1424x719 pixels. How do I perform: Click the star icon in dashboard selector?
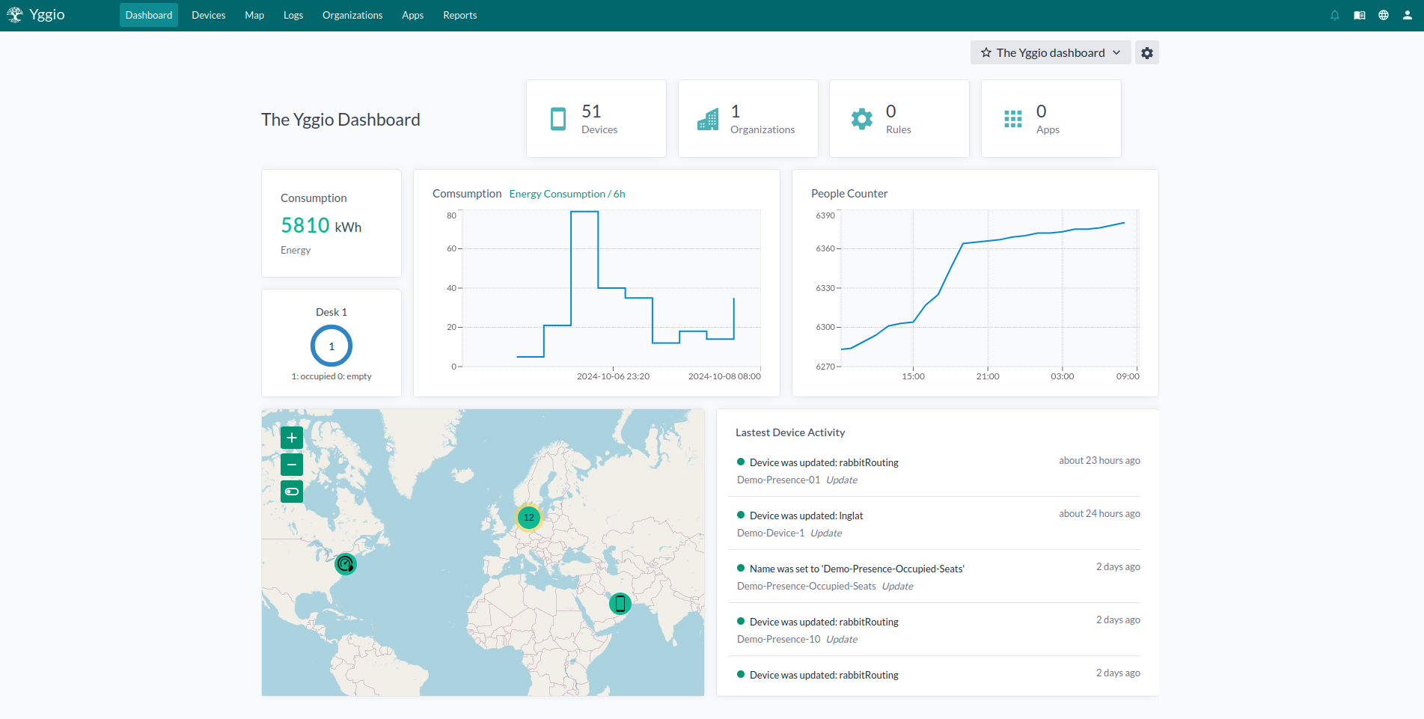coord(986,52)
